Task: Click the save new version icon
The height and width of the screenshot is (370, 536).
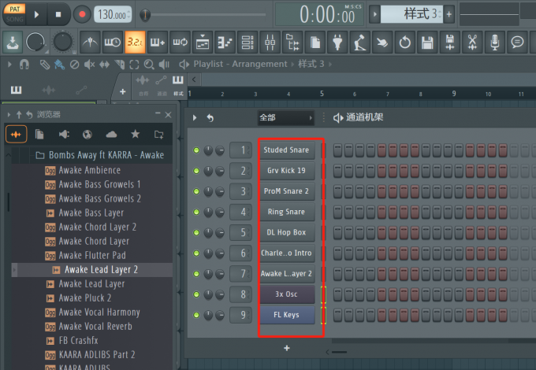Action: (x=450, y=43)
